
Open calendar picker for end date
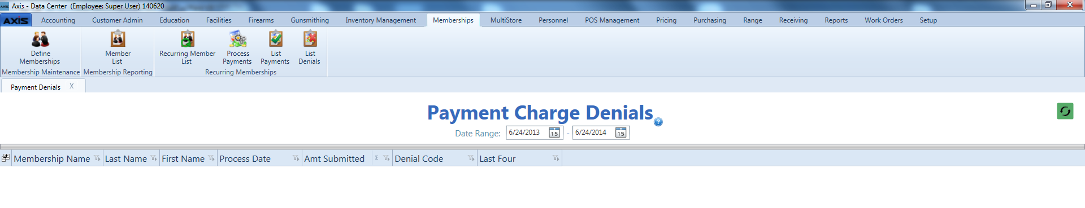pyautogui.click(x=621, y=133)
